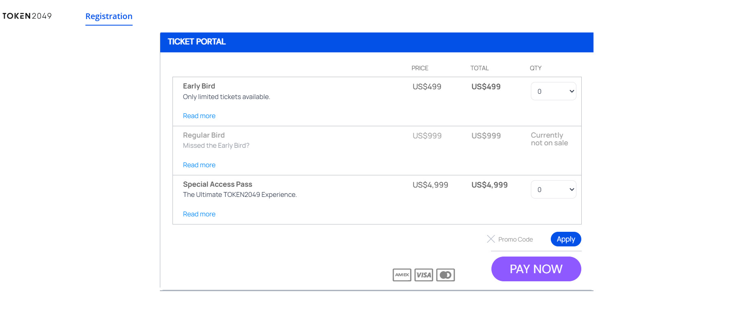755x315 pixels.
Task: Apply the promo code
Action: [566, 239]
